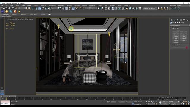Open the project path dropdown in toolbar
This screenshot has width=190, height=107.
(149, 8)
